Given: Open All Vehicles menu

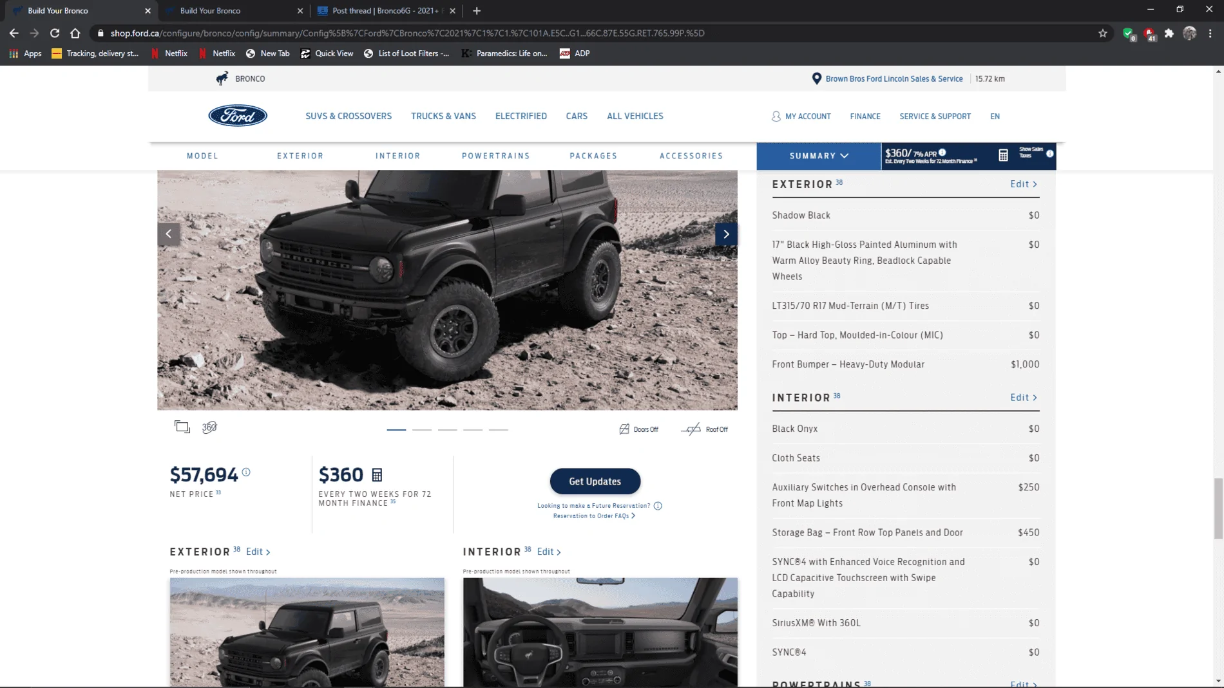Looking at the screenshot, I should click(x=635, y=116).
